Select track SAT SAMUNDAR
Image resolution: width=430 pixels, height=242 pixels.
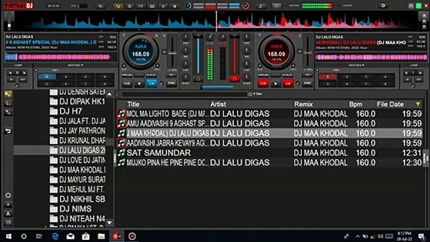tap(269, 153)
